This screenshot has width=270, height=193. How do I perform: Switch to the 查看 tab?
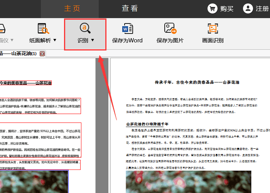point(130,8)
